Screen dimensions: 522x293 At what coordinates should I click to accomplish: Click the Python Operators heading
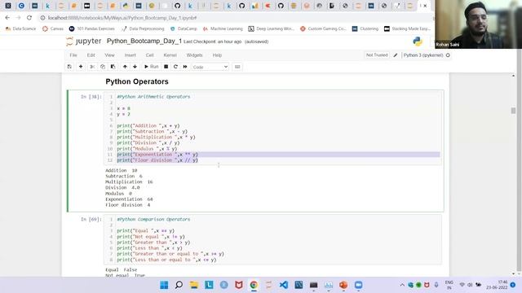click(x=137, y=81)
